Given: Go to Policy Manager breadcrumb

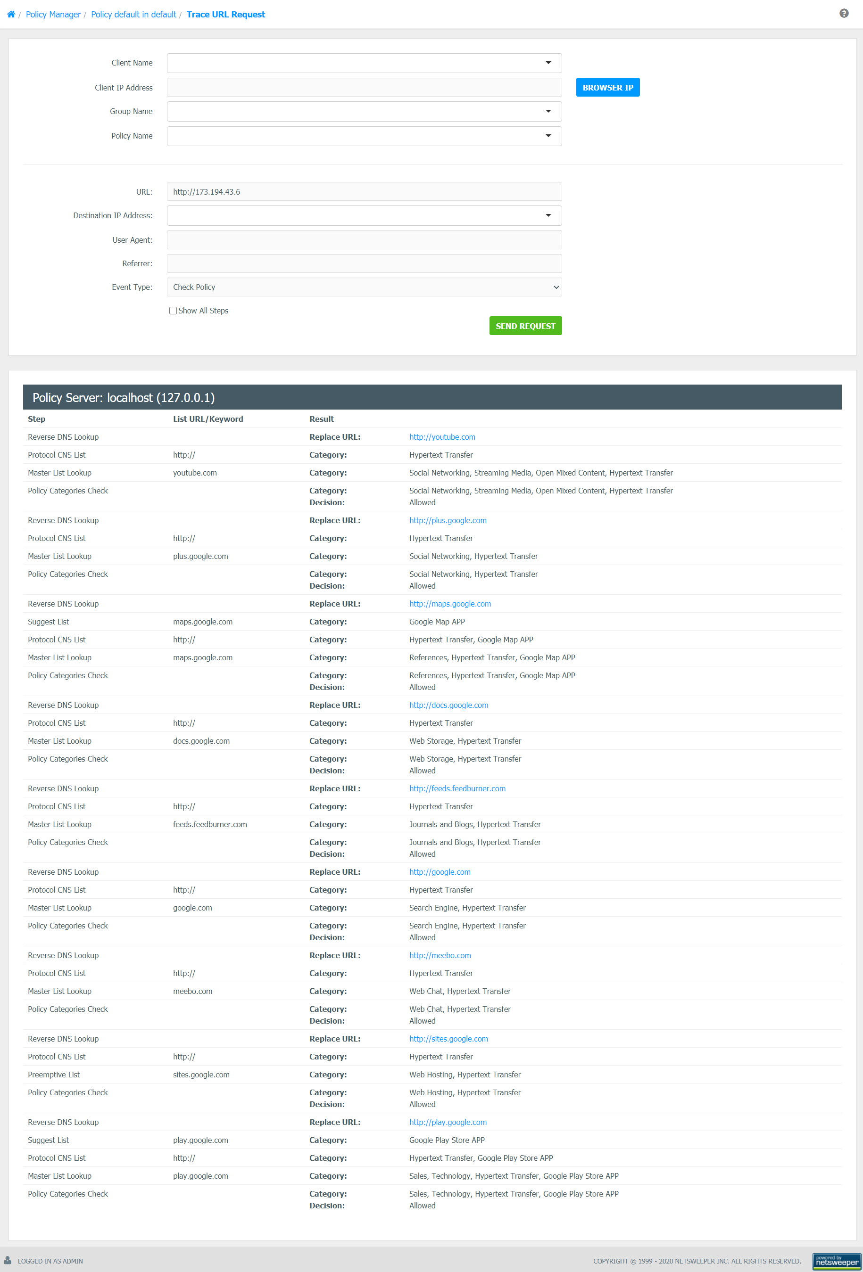Looking at the screenshot, I should 53,14.
